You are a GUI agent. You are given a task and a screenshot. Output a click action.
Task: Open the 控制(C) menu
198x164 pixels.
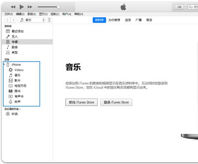pyautogui.click(x=55, y=14)
